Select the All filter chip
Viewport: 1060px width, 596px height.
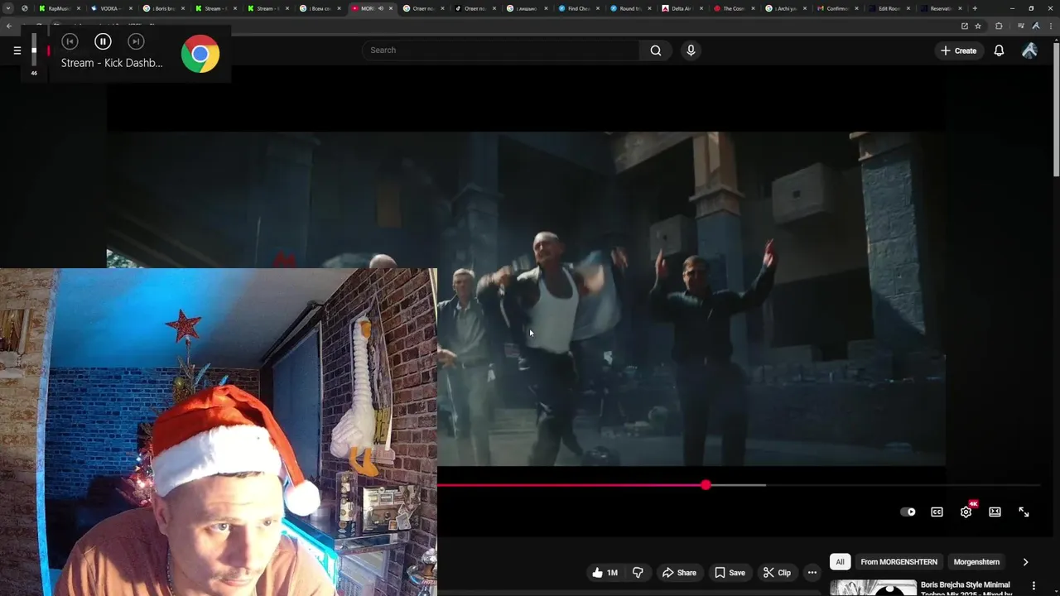pyautogui.click(x=840, y=562)
